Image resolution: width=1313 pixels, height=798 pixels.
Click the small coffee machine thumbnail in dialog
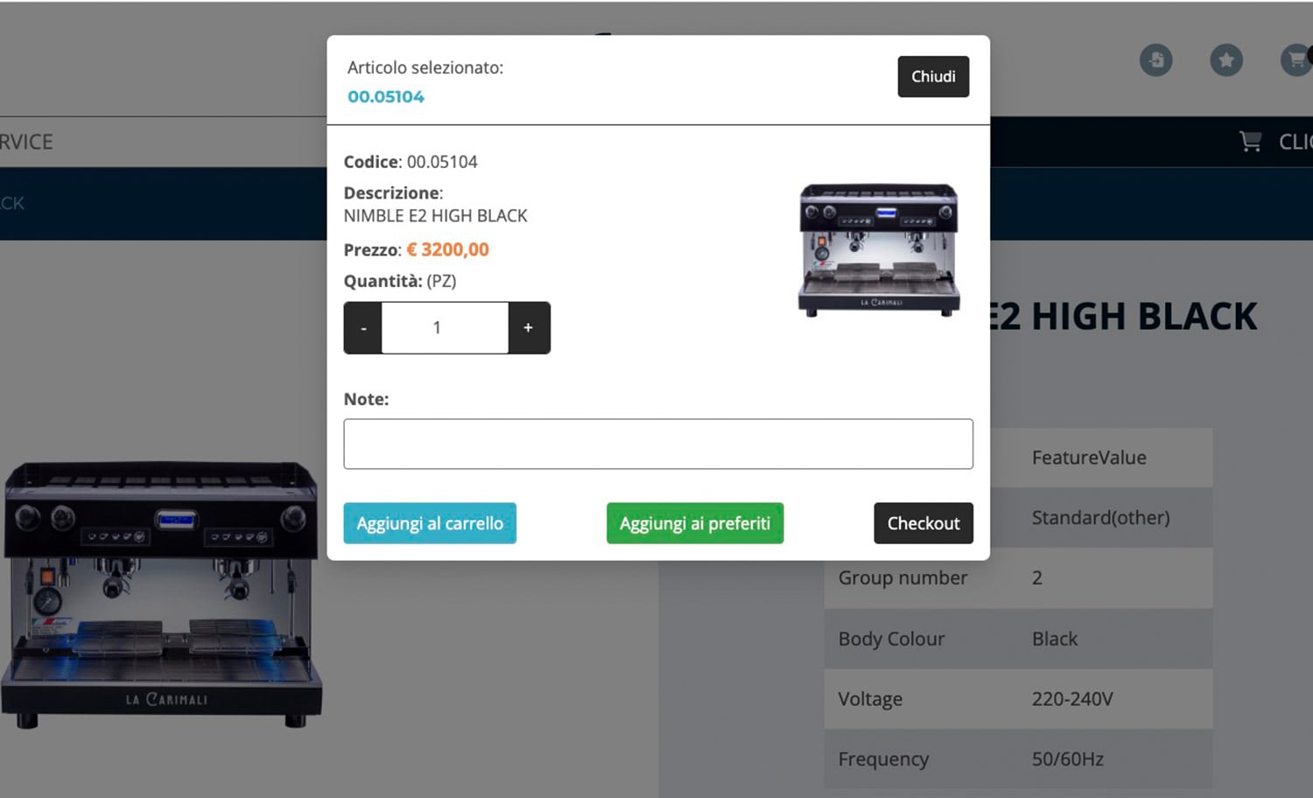coord(879,250)
